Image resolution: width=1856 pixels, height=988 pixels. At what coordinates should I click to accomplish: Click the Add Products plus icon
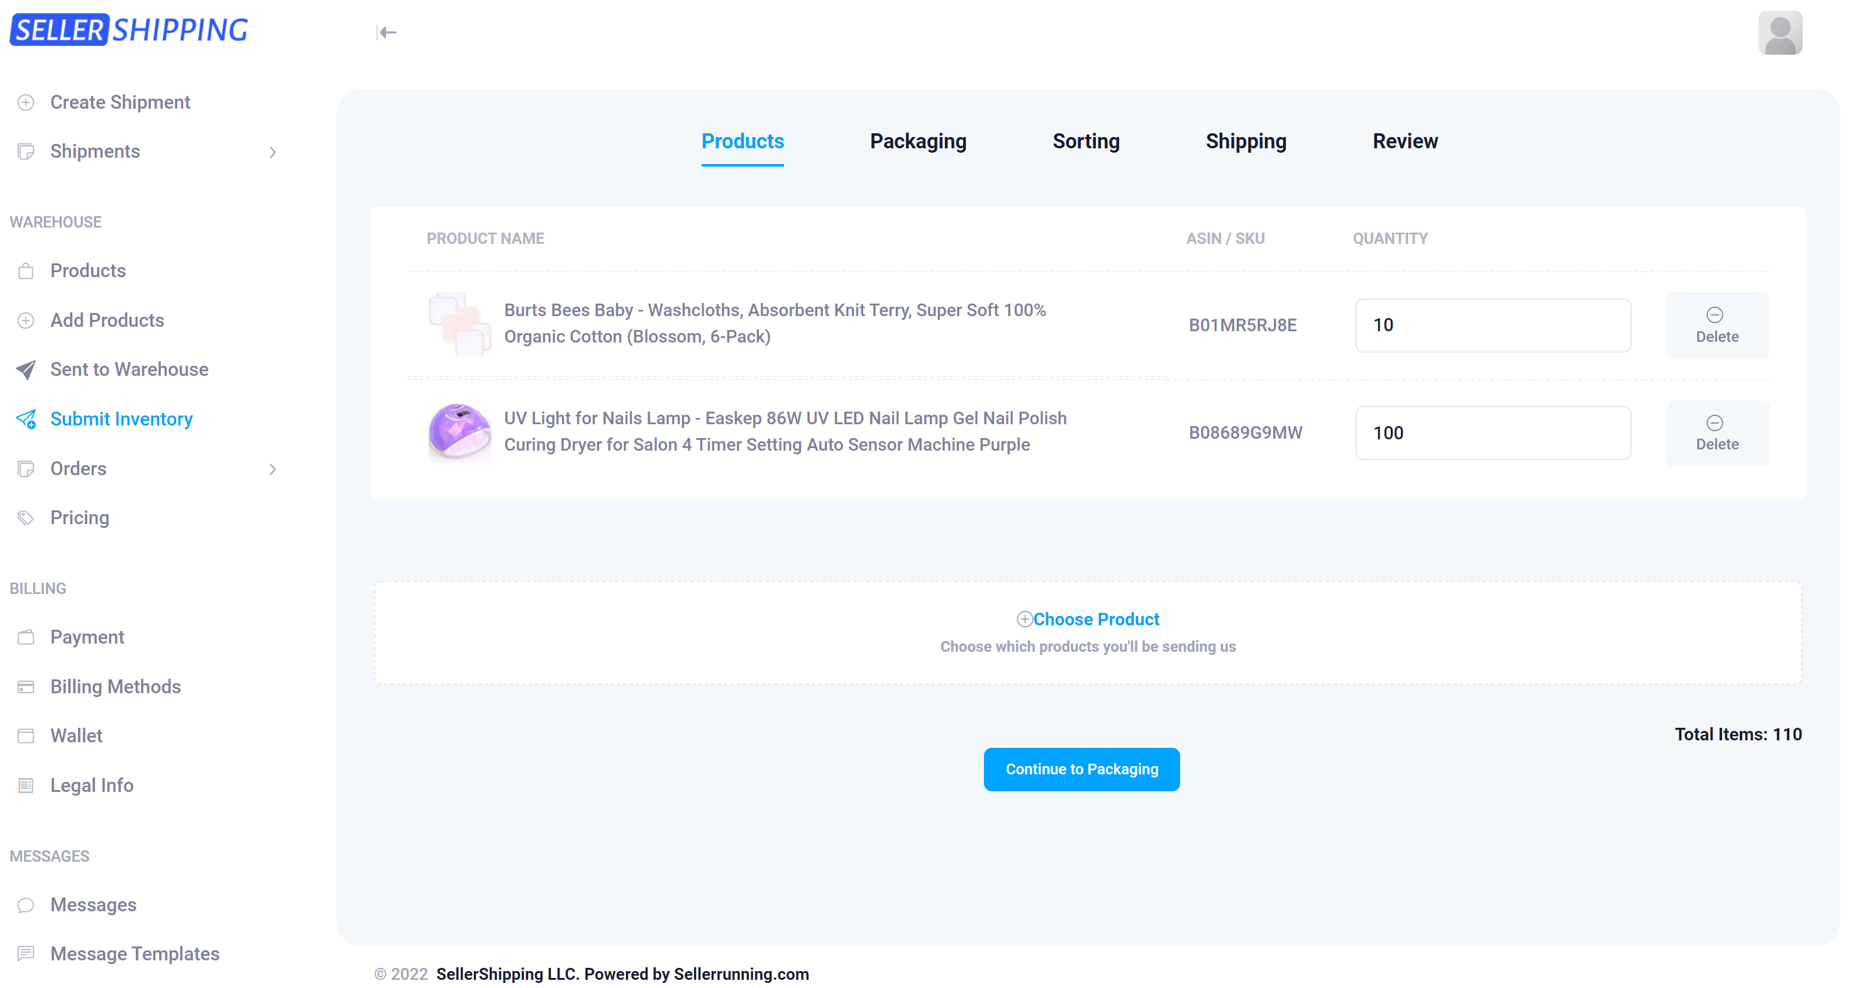[x=26, y=321]
